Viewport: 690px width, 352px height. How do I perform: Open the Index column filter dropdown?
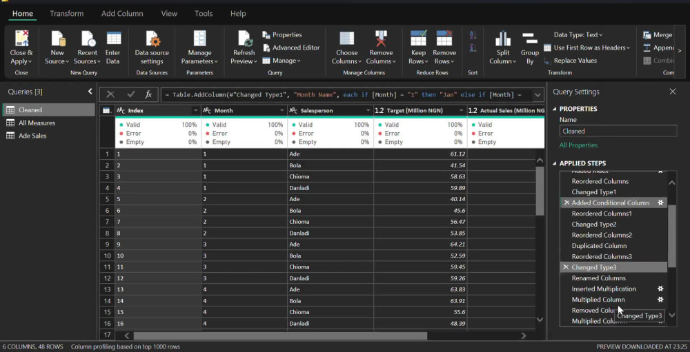coord(196,111)
